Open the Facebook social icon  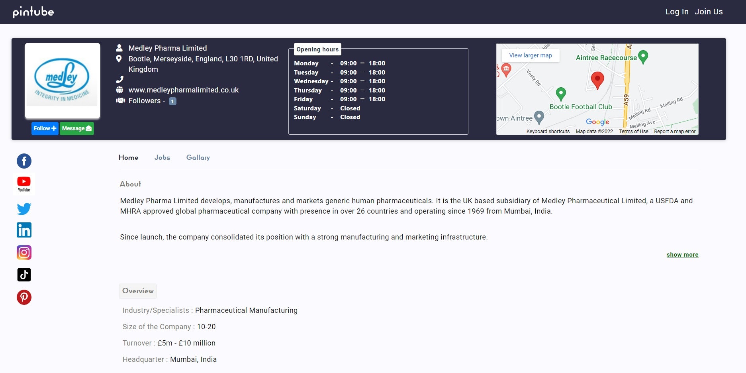pos(24,161)
